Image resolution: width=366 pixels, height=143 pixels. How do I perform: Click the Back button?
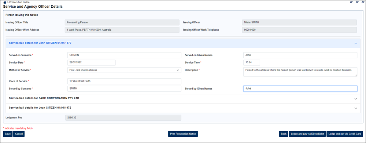pyautogui.click(x=284, y=134)
